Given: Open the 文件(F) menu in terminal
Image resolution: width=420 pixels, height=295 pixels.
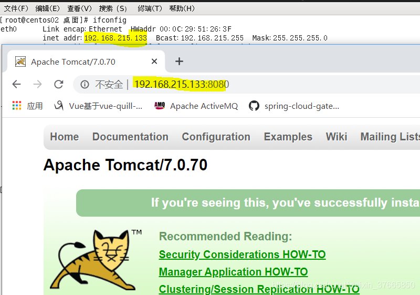Looking at the screenshot, I should tap(16, 8).
